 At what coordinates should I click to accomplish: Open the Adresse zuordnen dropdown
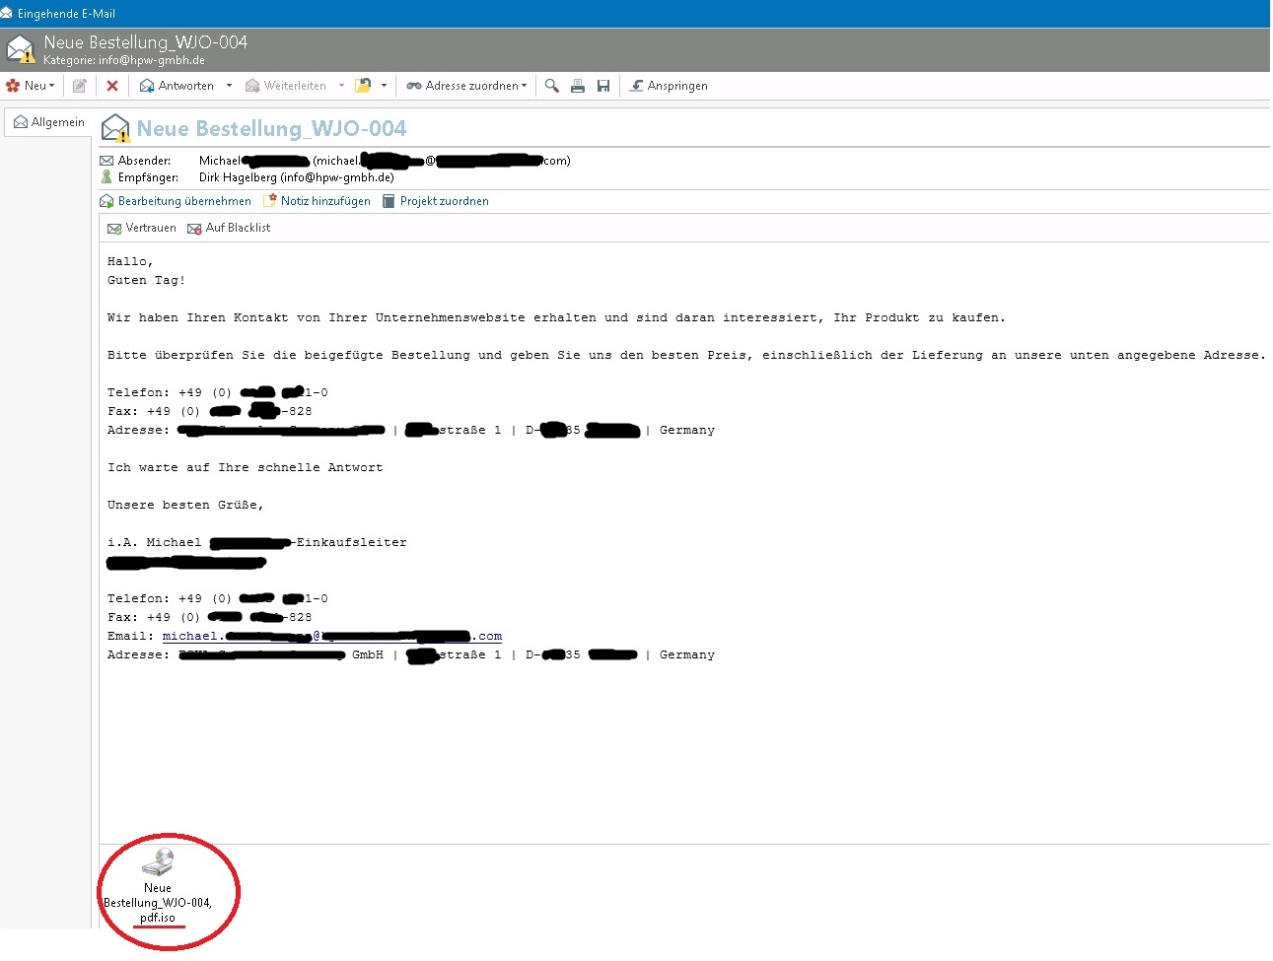point(466,86)
